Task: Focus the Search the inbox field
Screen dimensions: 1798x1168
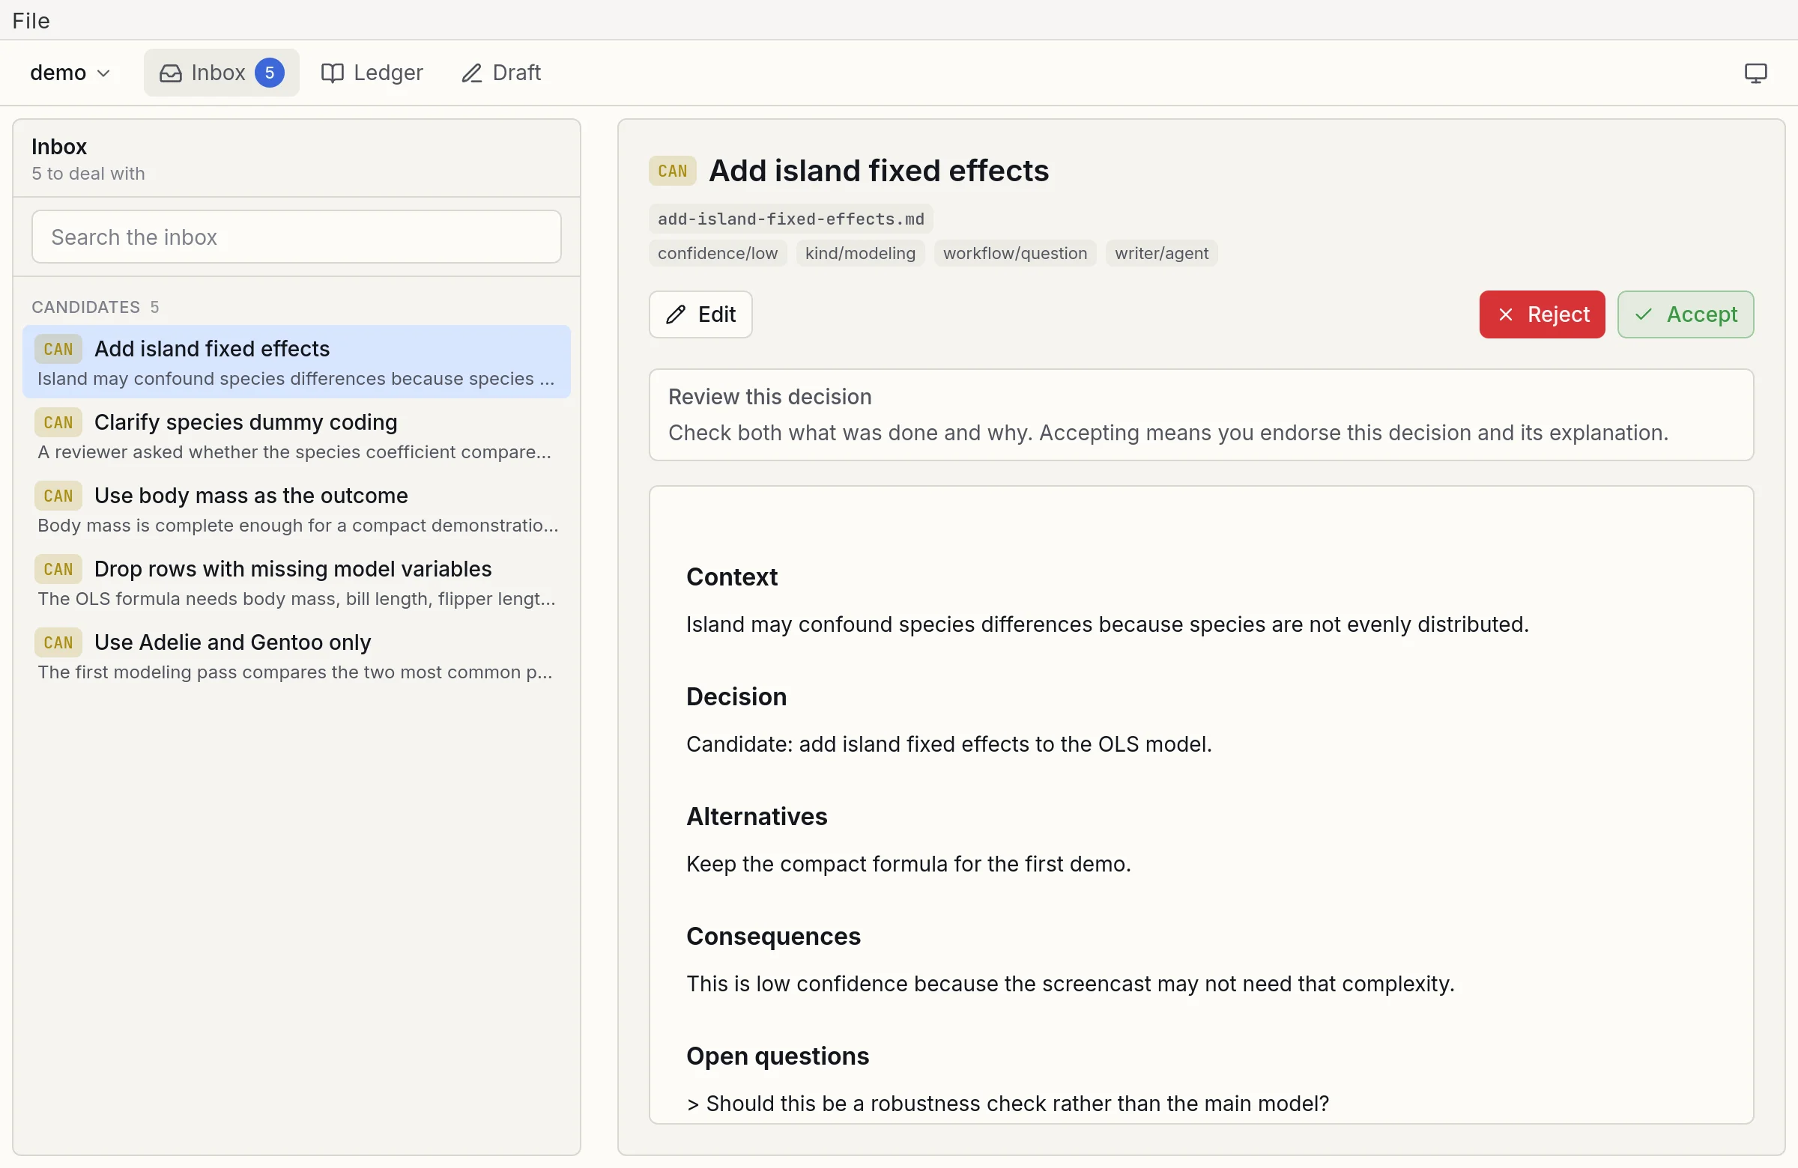Action: [x=296, y=237]
